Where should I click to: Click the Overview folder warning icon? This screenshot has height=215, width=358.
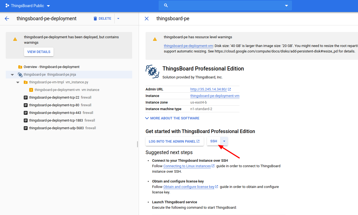20,67
